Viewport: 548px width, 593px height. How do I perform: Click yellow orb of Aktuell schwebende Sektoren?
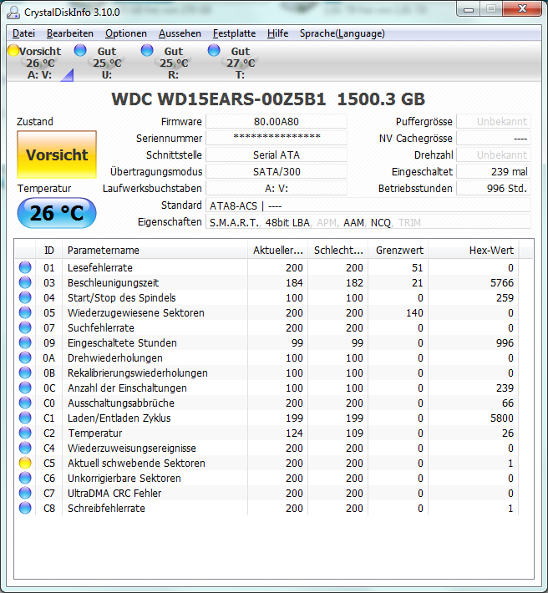click(25, 463)
